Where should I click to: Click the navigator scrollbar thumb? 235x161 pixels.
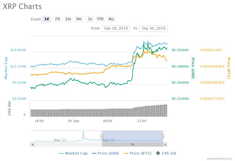point(132,144)
